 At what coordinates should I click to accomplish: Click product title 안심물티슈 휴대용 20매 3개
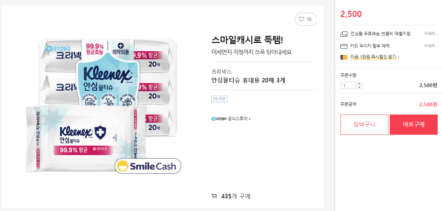click(248, 80)
